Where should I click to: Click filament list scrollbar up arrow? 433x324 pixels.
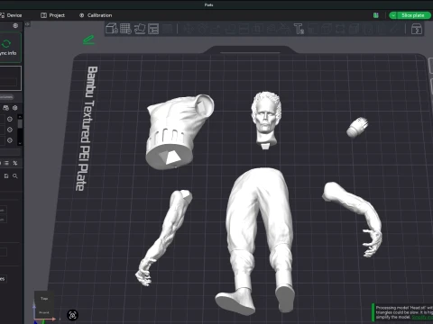pos(20,116)
